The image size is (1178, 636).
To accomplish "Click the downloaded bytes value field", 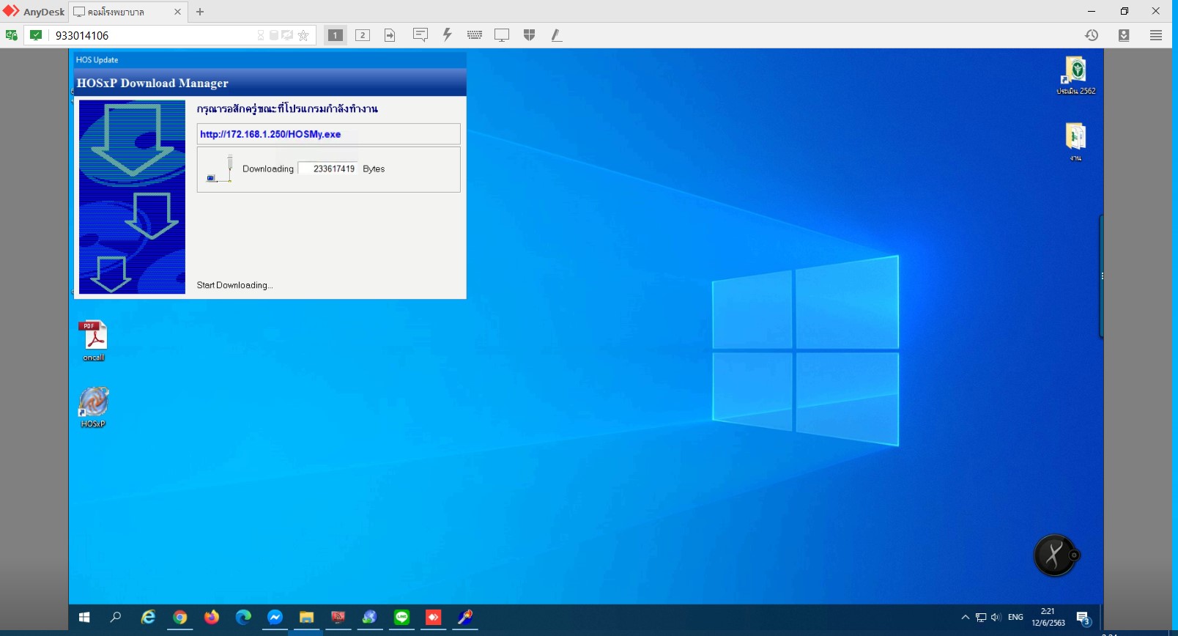I will 328,169.
